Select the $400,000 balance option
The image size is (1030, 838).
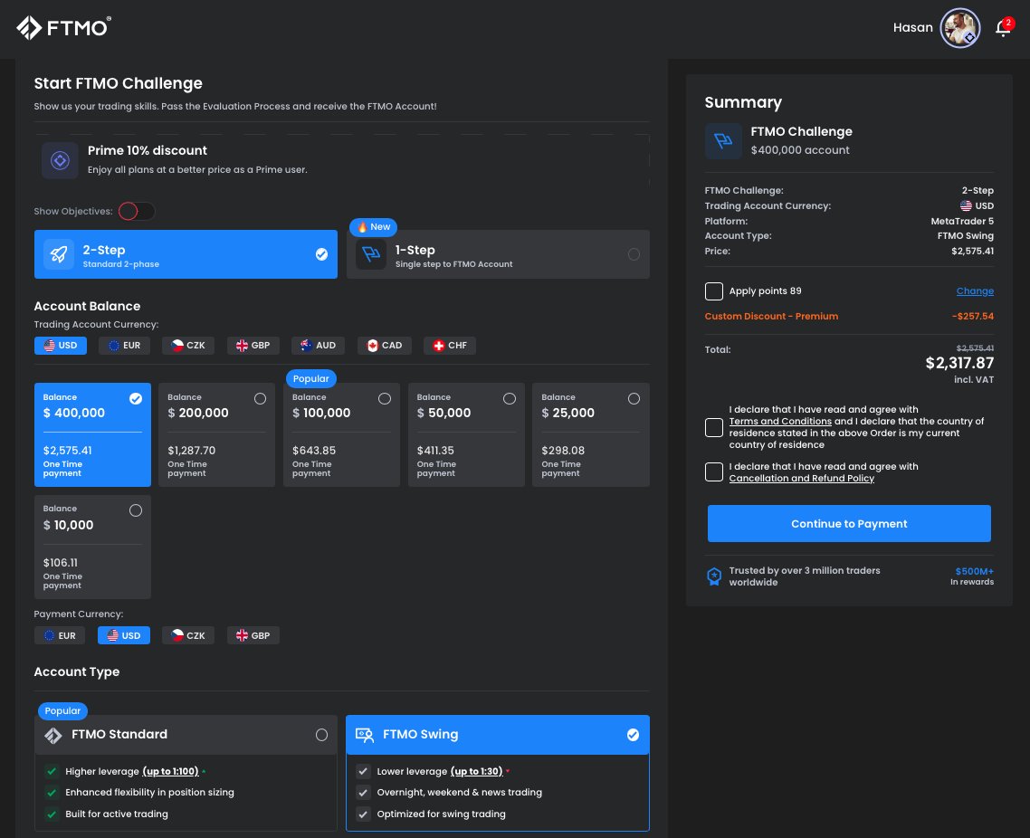pyautogui.click(x=92, y=434)
